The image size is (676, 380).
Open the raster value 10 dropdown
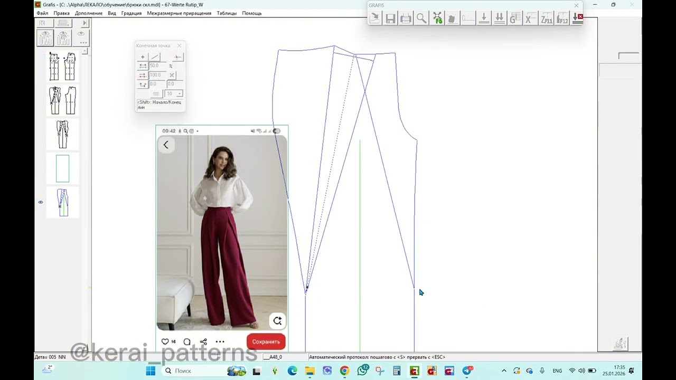180,93
